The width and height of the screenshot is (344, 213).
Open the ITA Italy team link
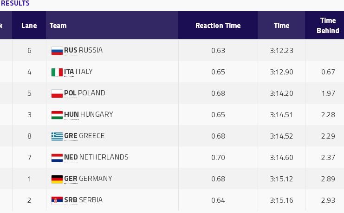[x=78, y=72]
